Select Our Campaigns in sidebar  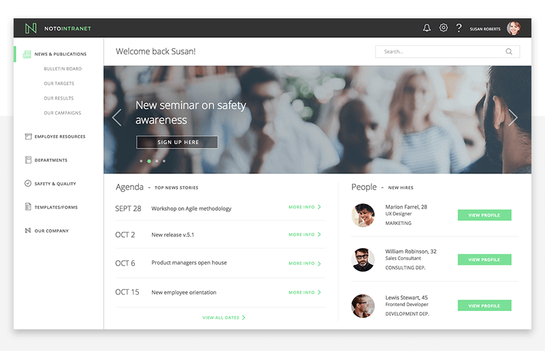(62, 113)
